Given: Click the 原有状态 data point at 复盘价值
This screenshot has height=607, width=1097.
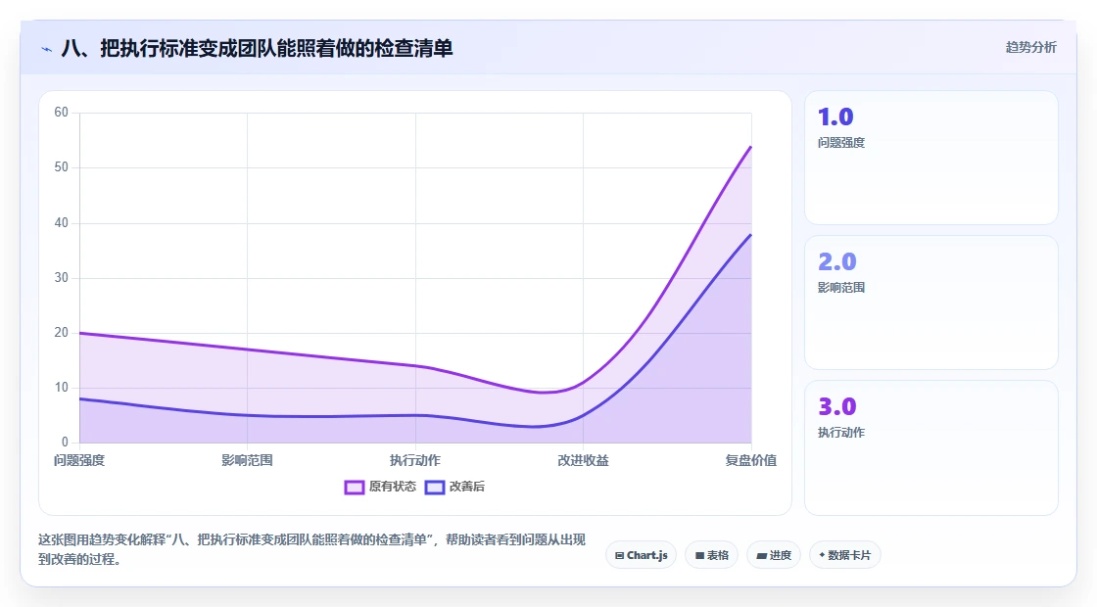Looking at the screenshot, I should [750, 146].
